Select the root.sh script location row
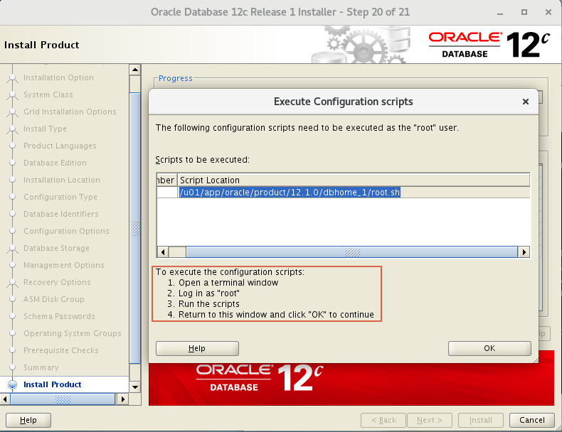 290,193
